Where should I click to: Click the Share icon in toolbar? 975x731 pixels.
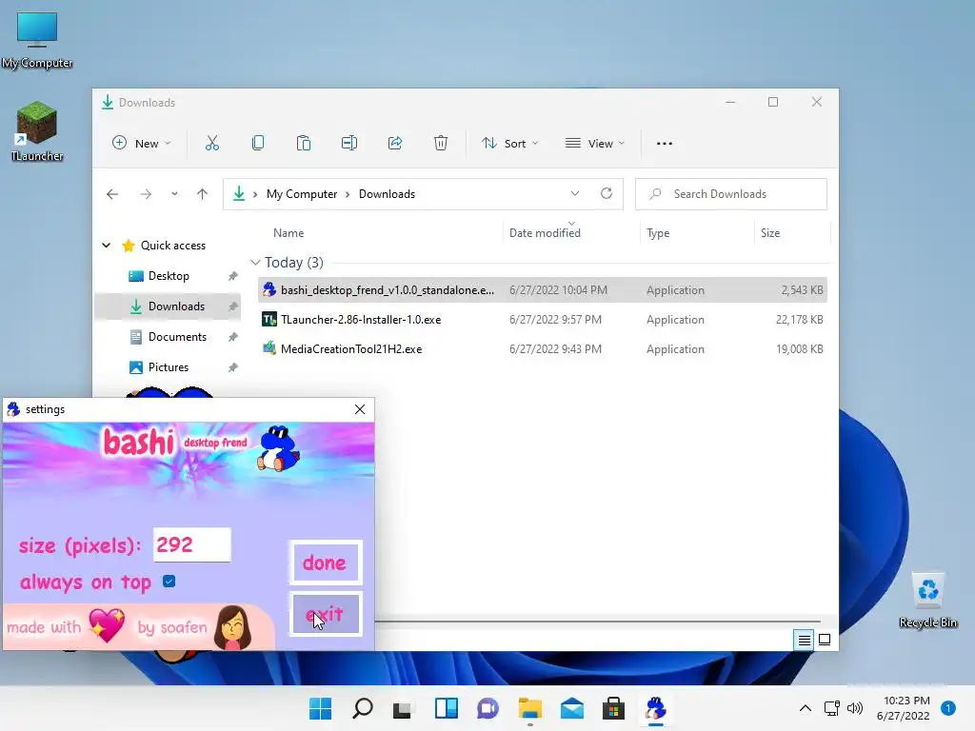coord(395,144)
